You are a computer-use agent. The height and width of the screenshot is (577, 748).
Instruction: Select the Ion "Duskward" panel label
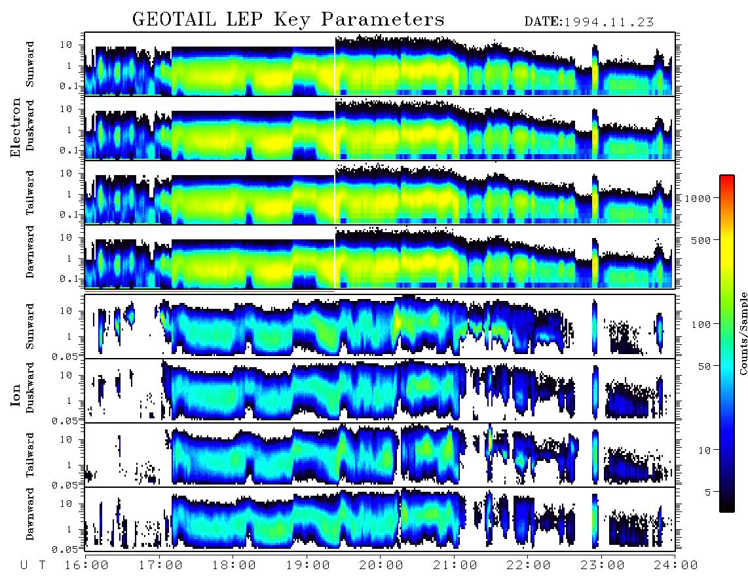pos(30,388)
